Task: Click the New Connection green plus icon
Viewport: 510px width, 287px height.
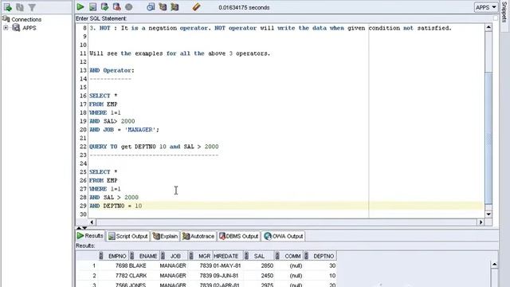Action: (x=7, y=7)
